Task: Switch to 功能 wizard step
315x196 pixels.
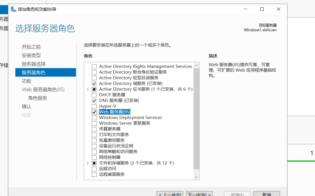Action: click(26, 81)
